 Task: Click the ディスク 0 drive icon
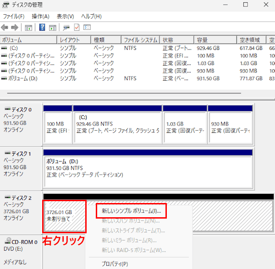click(x=7, y=109)
